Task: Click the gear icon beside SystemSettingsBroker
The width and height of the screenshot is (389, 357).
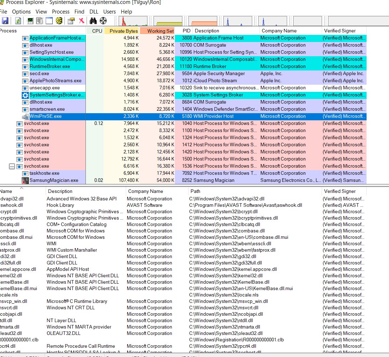Action: click(25, 95)
